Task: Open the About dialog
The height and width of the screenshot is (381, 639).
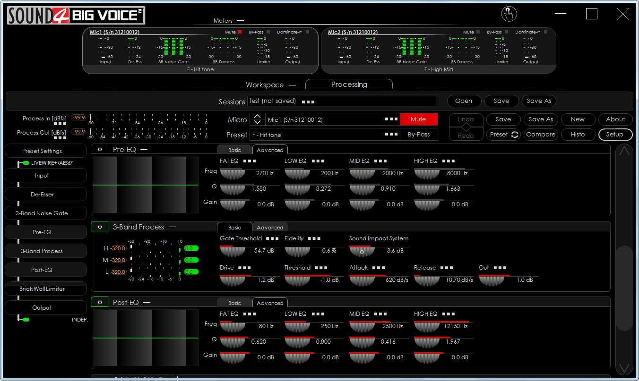Action: [x=615, y=119]
